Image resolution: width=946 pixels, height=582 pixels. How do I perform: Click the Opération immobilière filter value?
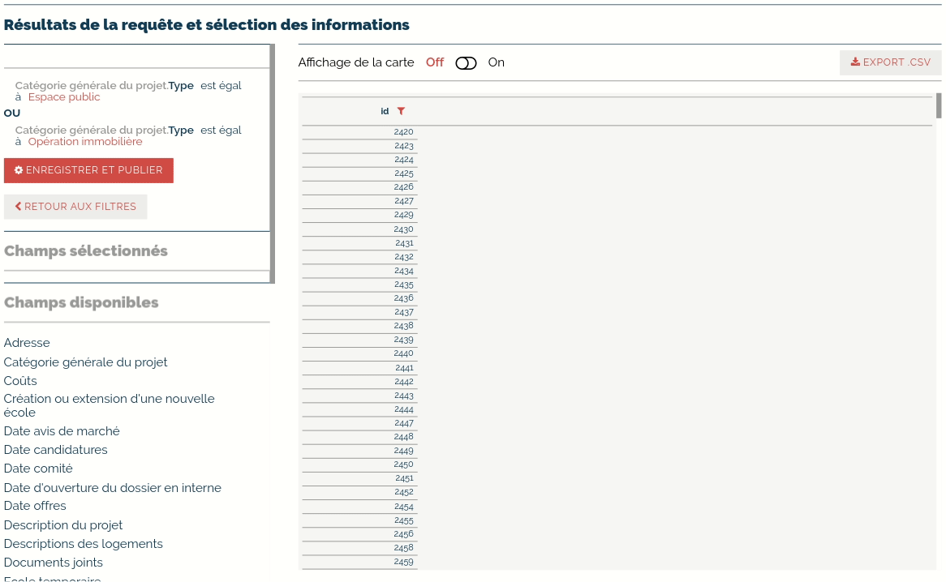pyautogui.click(x=85, y=142)
